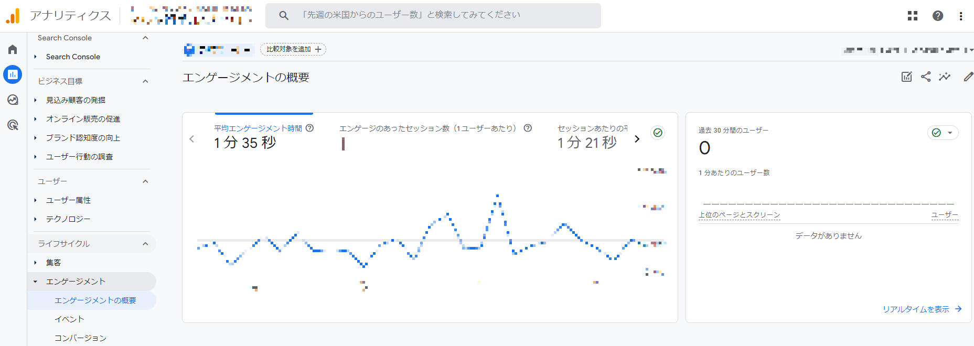The height and width of the screenshot is (346, 974).
Task: Click the customize report pencil icon
Action: pos(968,77)
